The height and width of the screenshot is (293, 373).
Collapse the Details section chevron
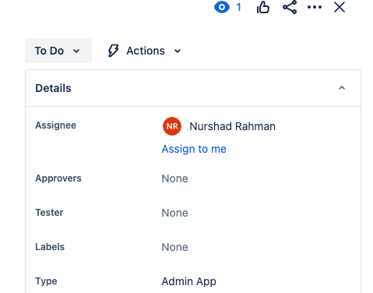[x=342, y=88]
